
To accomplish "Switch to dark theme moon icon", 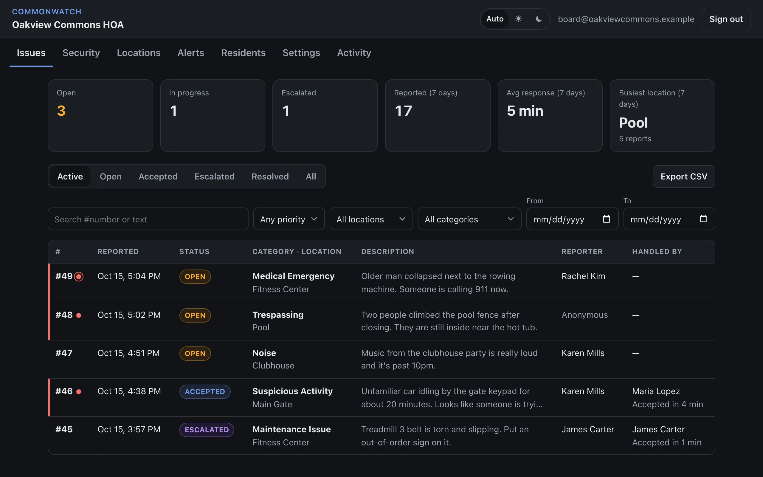I will pos(539,19).
